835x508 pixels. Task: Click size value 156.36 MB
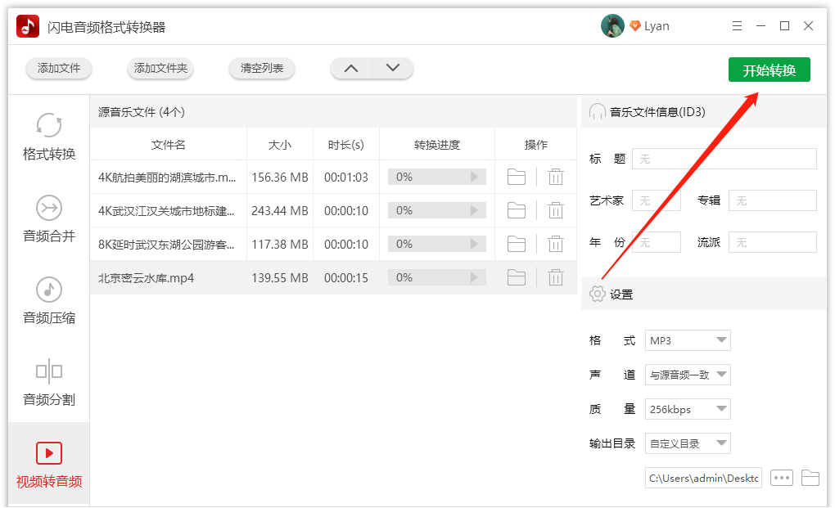[x=280, y=178]
